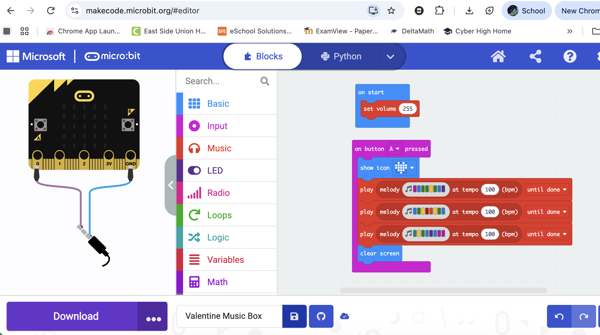Edit the third melody note pattern
The image size is (600, 335).
(x=426, y=234)
